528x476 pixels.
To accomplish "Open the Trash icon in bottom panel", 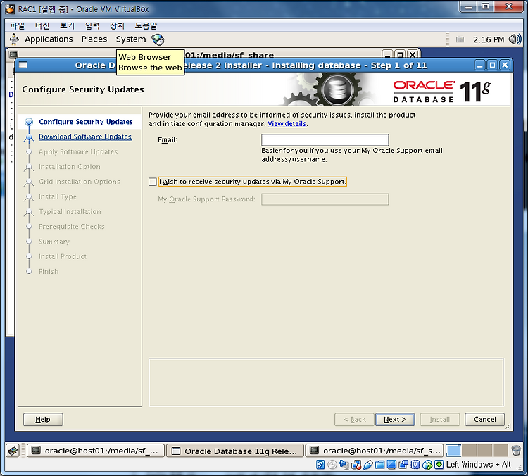I will coord(515,451).
